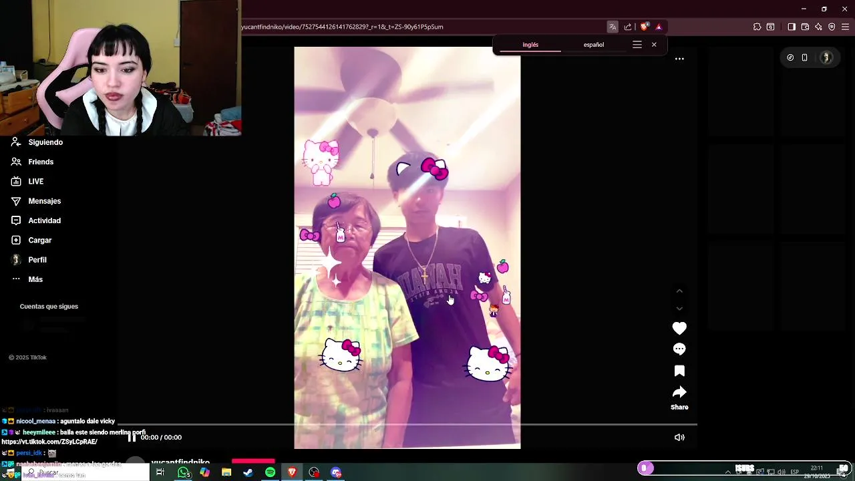Go to the next video arrow

[x=679, y=309]
